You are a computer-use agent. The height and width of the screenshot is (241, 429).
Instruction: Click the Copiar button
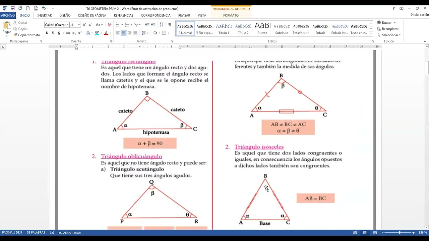pyautogui.click(x=20, y=29)
